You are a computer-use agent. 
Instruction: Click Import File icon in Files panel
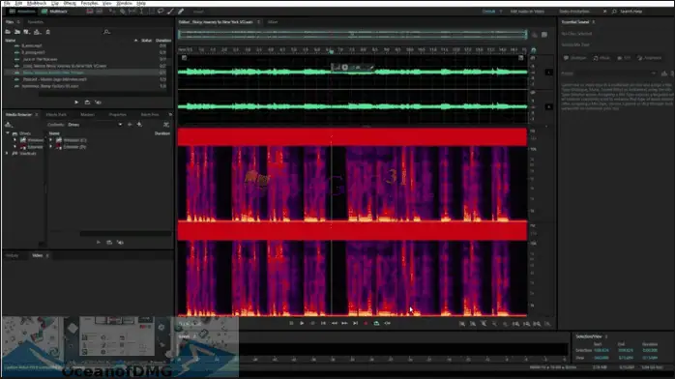point(17,32)
